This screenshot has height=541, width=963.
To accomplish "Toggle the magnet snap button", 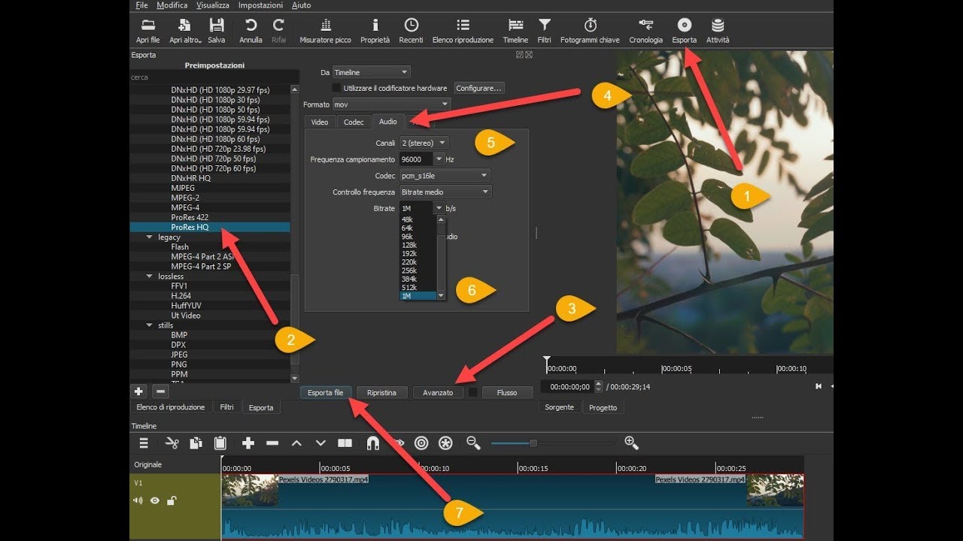I will click(372, 443).
